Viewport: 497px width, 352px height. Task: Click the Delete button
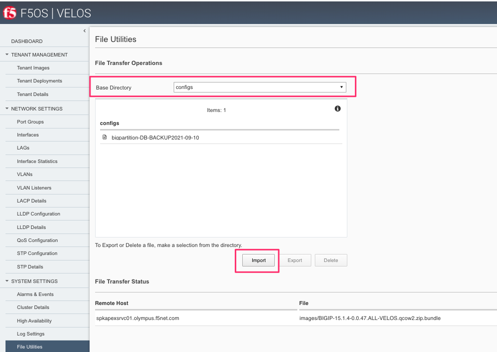(x=331, y=260)
